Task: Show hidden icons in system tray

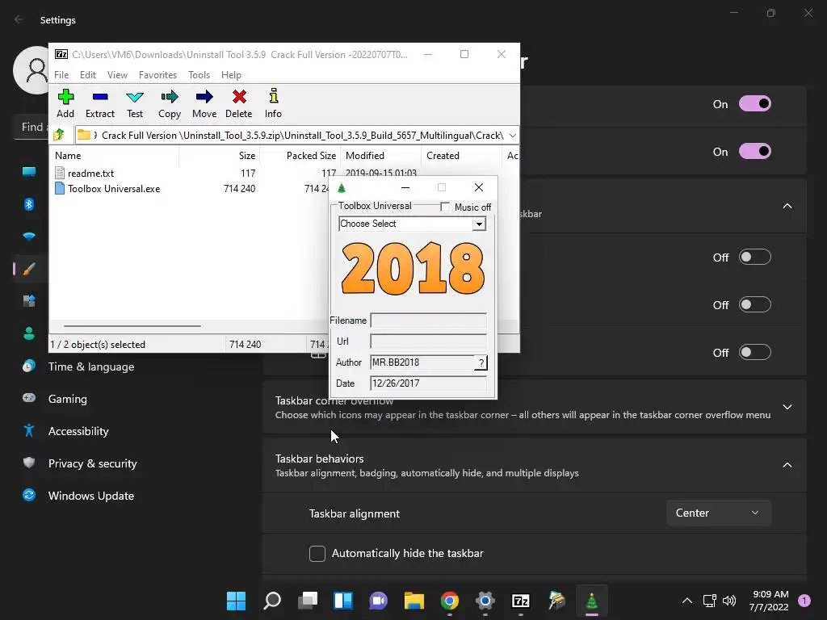Action: click(x=686, y=601)
